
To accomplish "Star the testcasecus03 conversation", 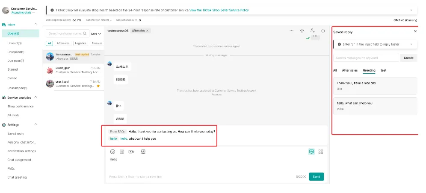I will 302,31.
